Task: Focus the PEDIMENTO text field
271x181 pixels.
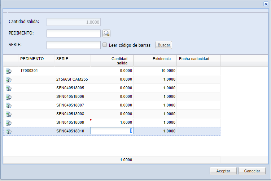Action: 74,33
